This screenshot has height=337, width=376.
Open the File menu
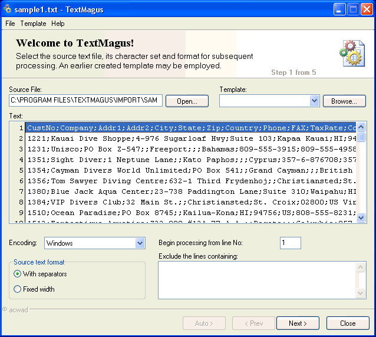tap(10, 24)
